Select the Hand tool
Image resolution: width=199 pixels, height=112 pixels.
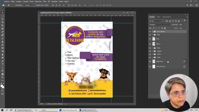point(2,74)
